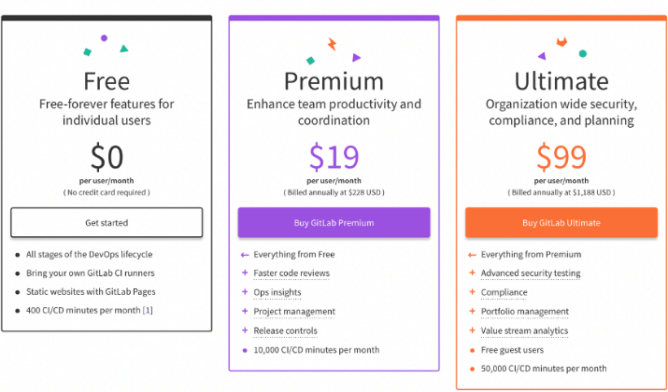Screen dimensions: 668x392
Task: Open the [1] footnote link for CI/CD minutes
Action: [148, 310]
